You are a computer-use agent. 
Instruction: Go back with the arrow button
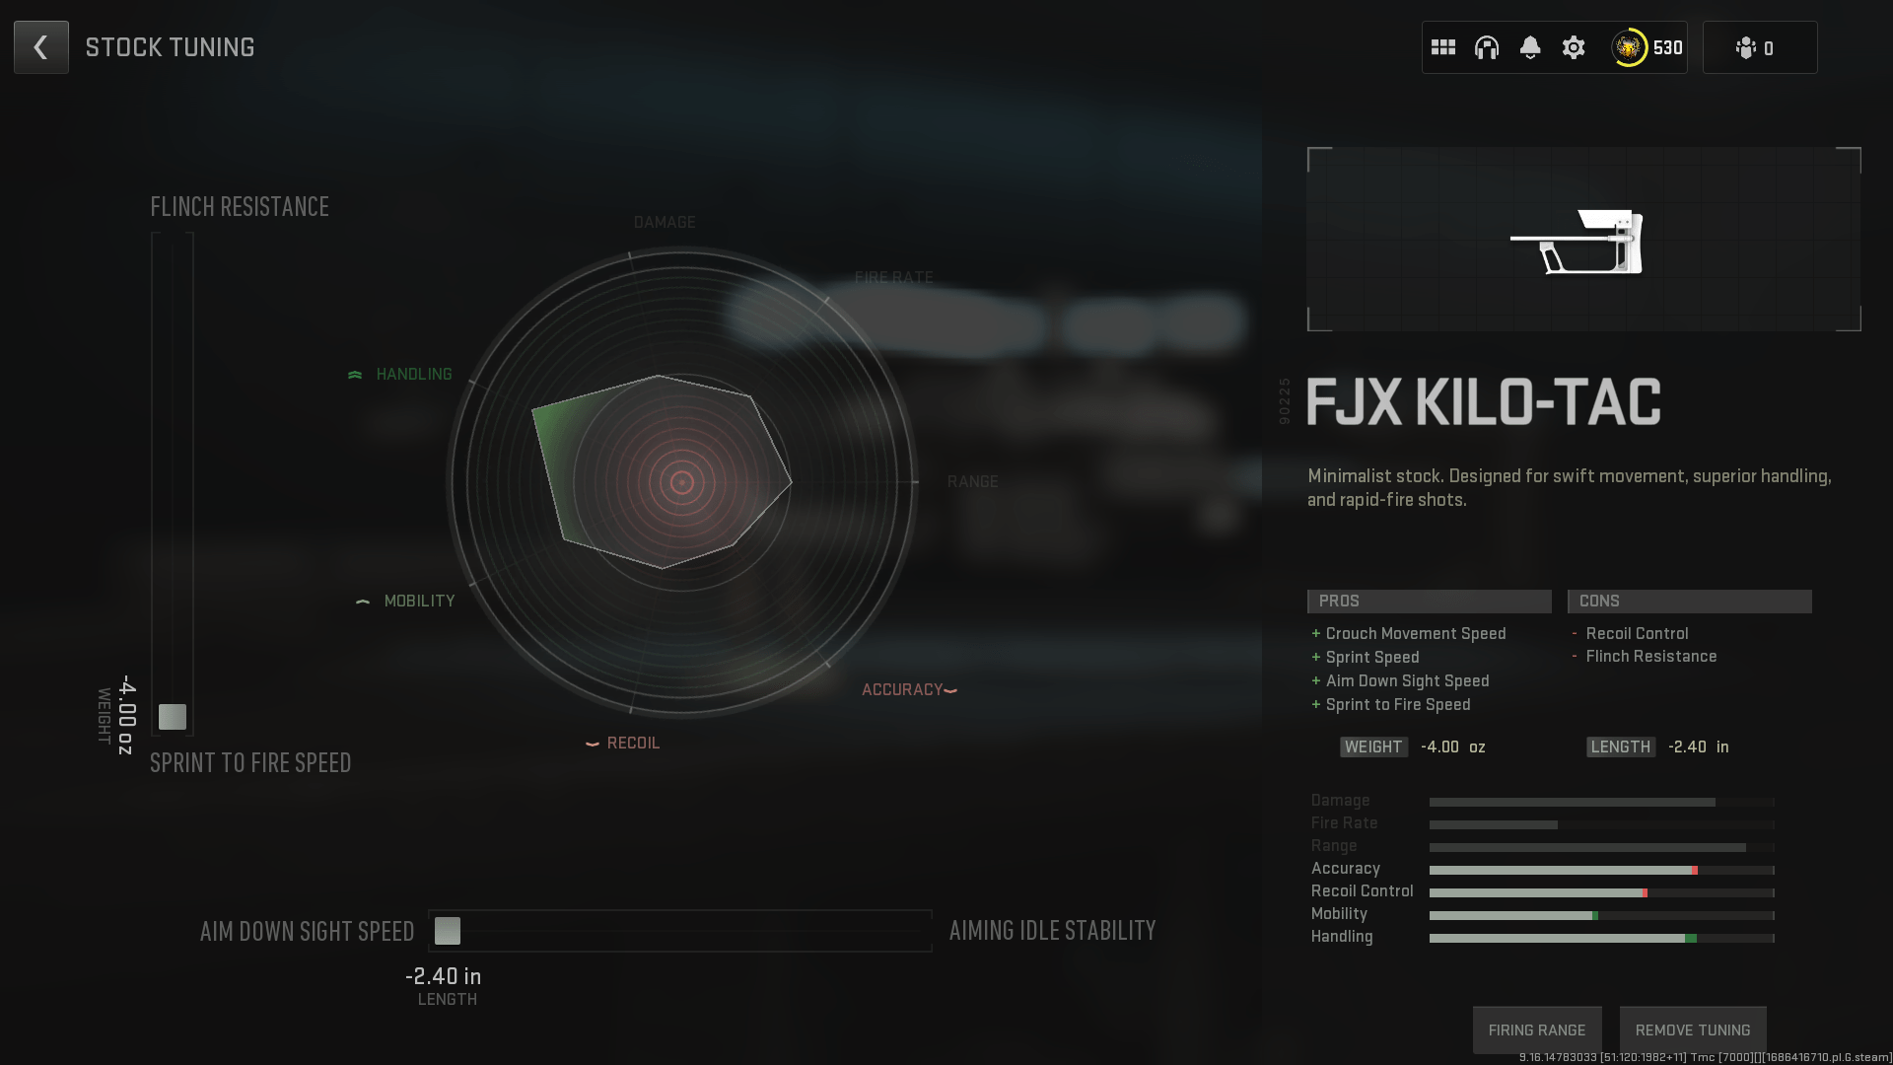click(41, 47)
